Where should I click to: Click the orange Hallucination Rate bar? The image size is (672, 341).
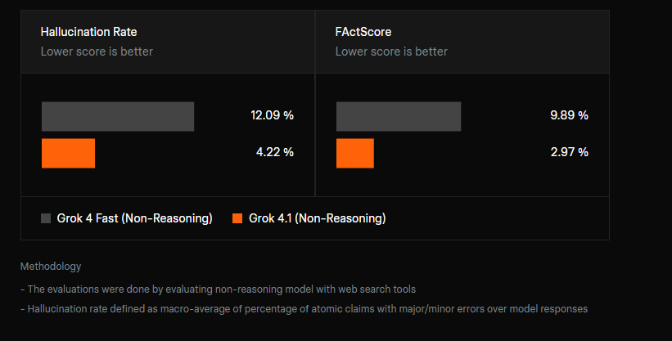pyautogui.click(x=68, y=153)
